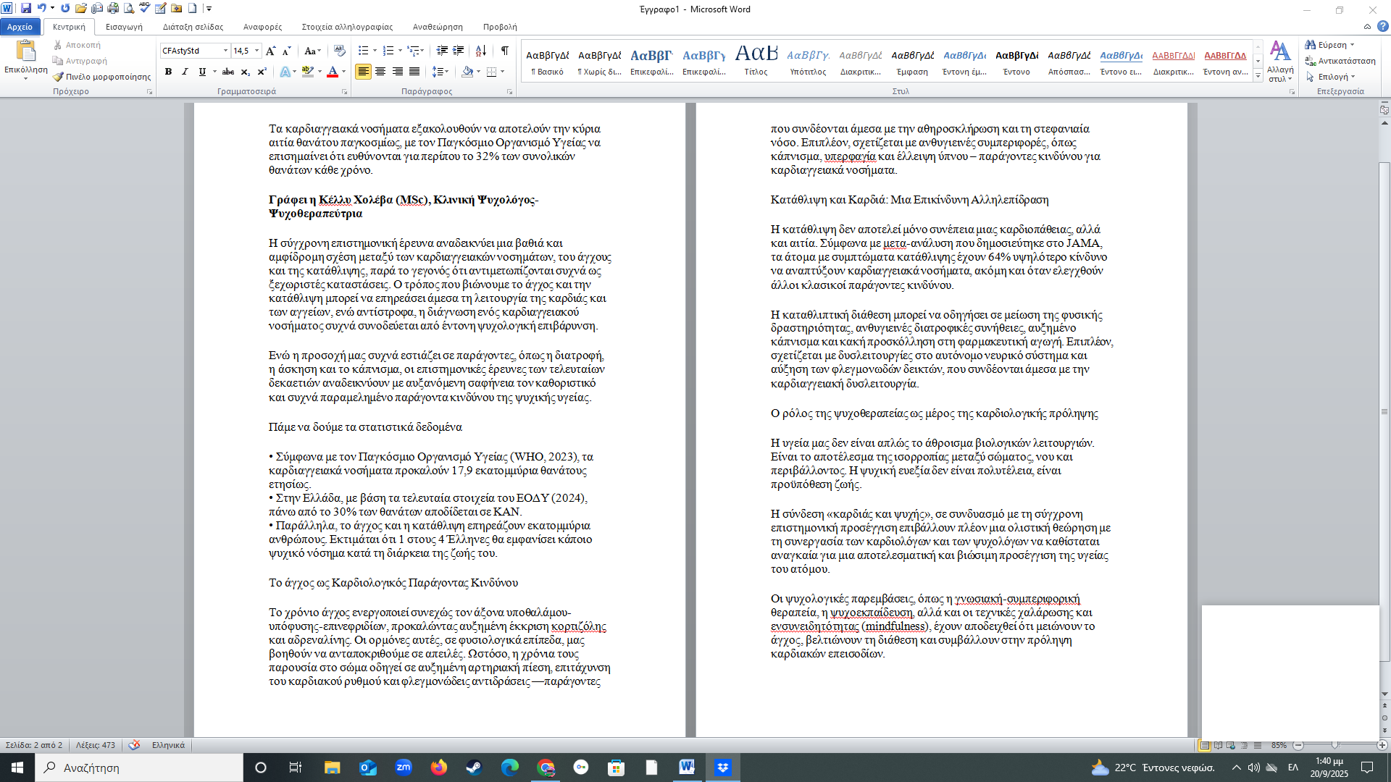
Task: Expand the line spacing options
Action: (x=446, y=72)
